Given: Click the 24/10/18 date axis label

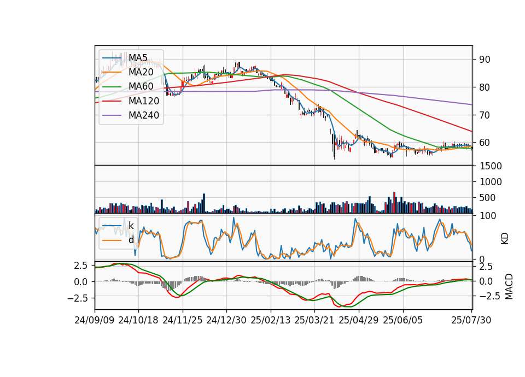Looking at the screenshot, I should pos(138,320).
